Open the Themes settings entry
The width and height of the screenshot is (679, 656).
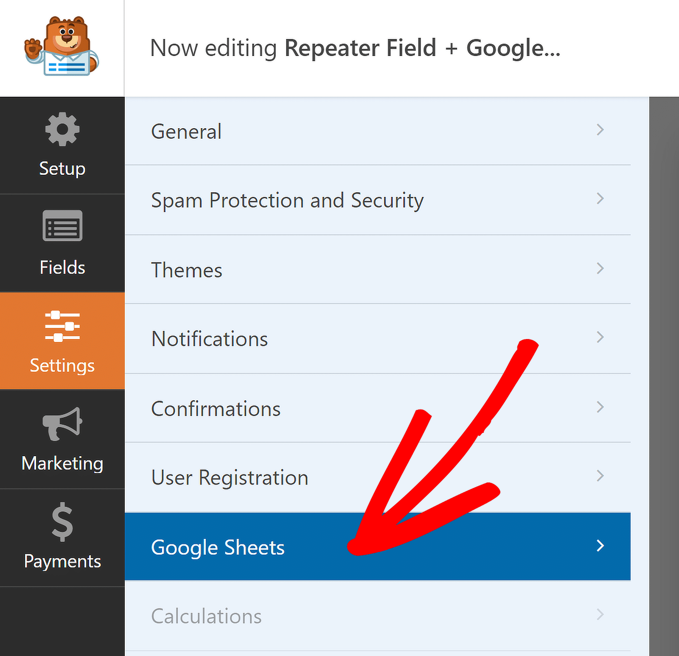pos(187,270)
